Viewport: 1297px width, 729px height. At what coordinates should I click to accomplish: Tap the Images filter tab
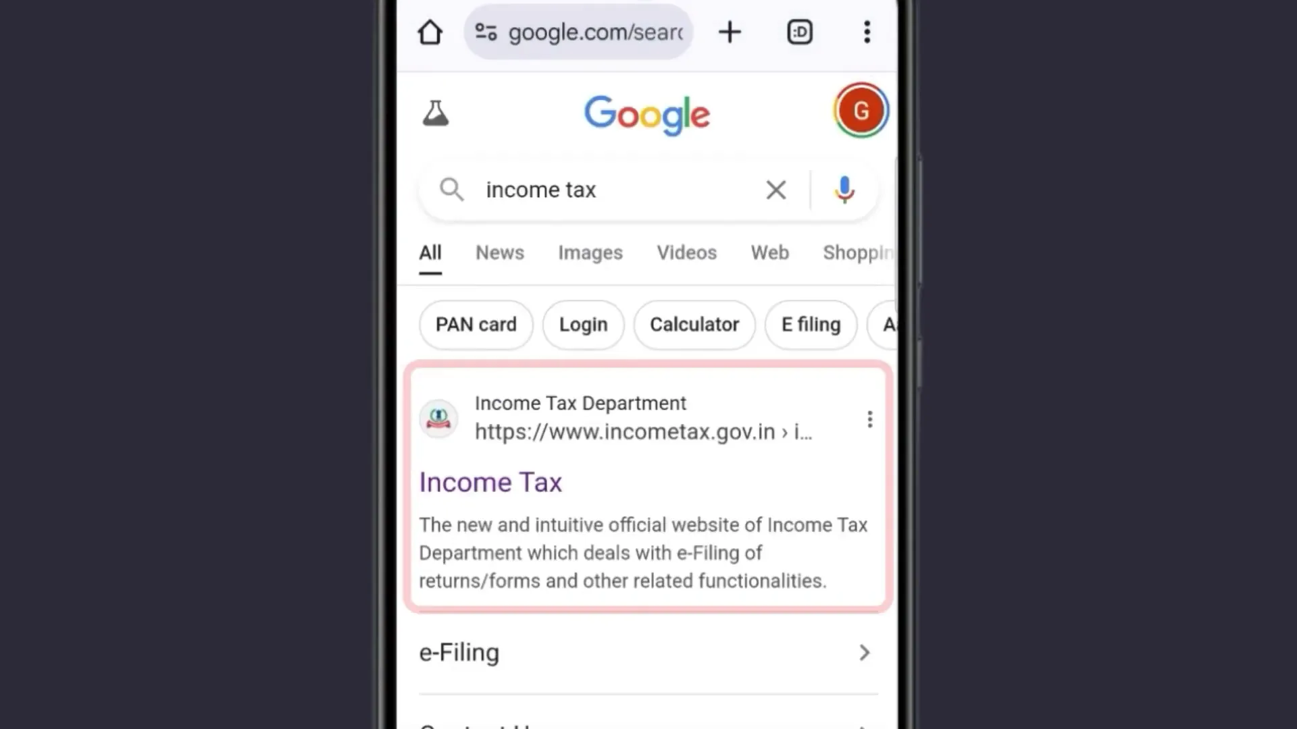tap(590, 253)
